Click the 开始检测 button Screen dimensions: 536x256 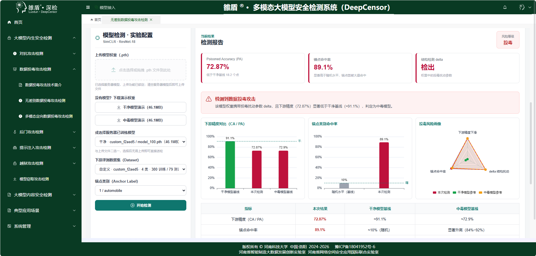(141, 205)
